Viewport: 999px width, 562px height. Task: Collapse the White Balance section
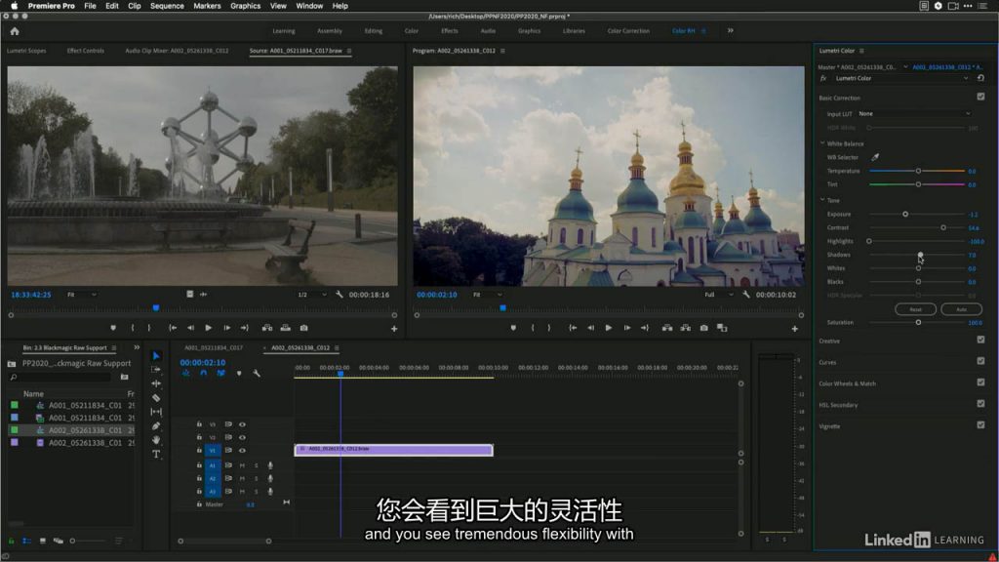tap(822, 143)
